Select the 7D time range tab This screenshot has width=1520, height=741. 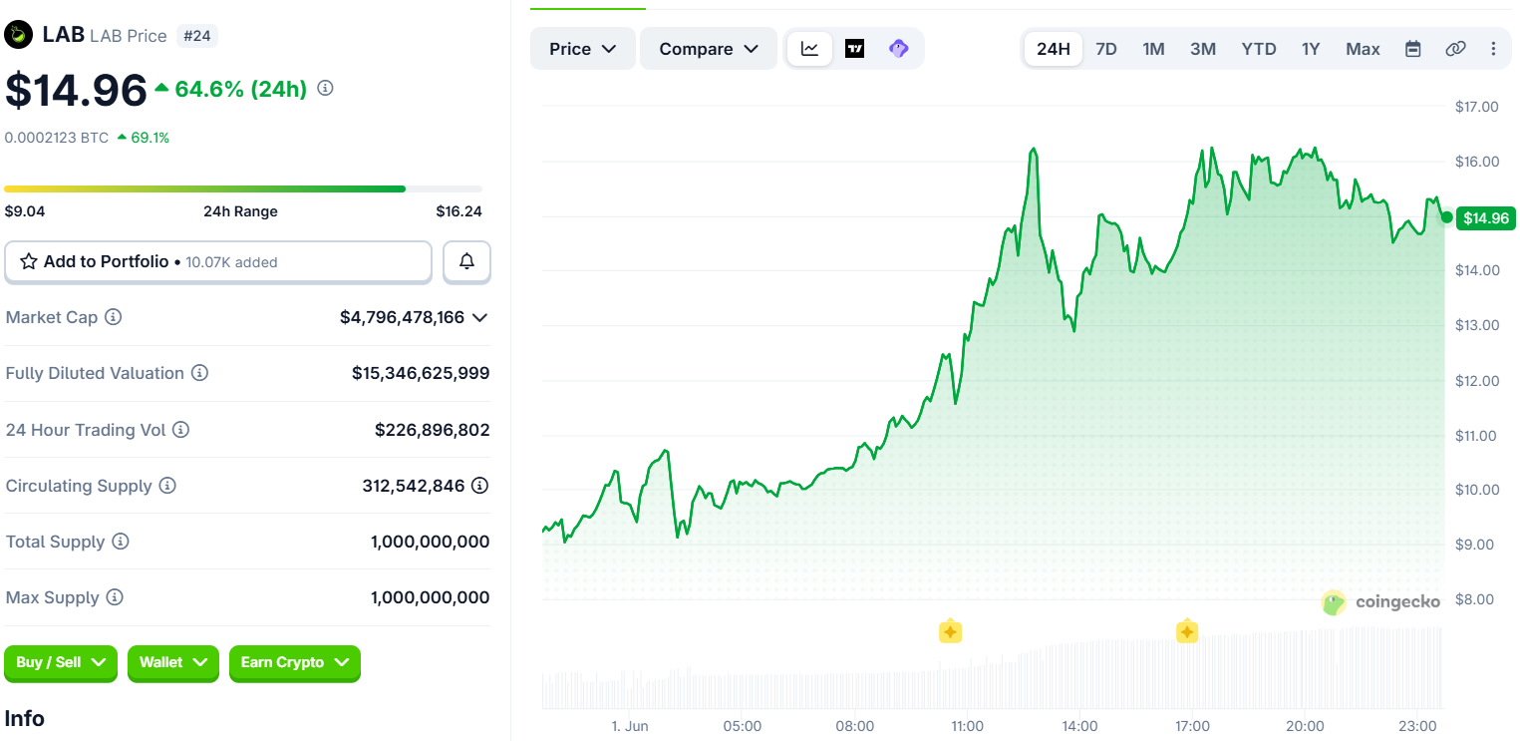(x=1106, y=49)
